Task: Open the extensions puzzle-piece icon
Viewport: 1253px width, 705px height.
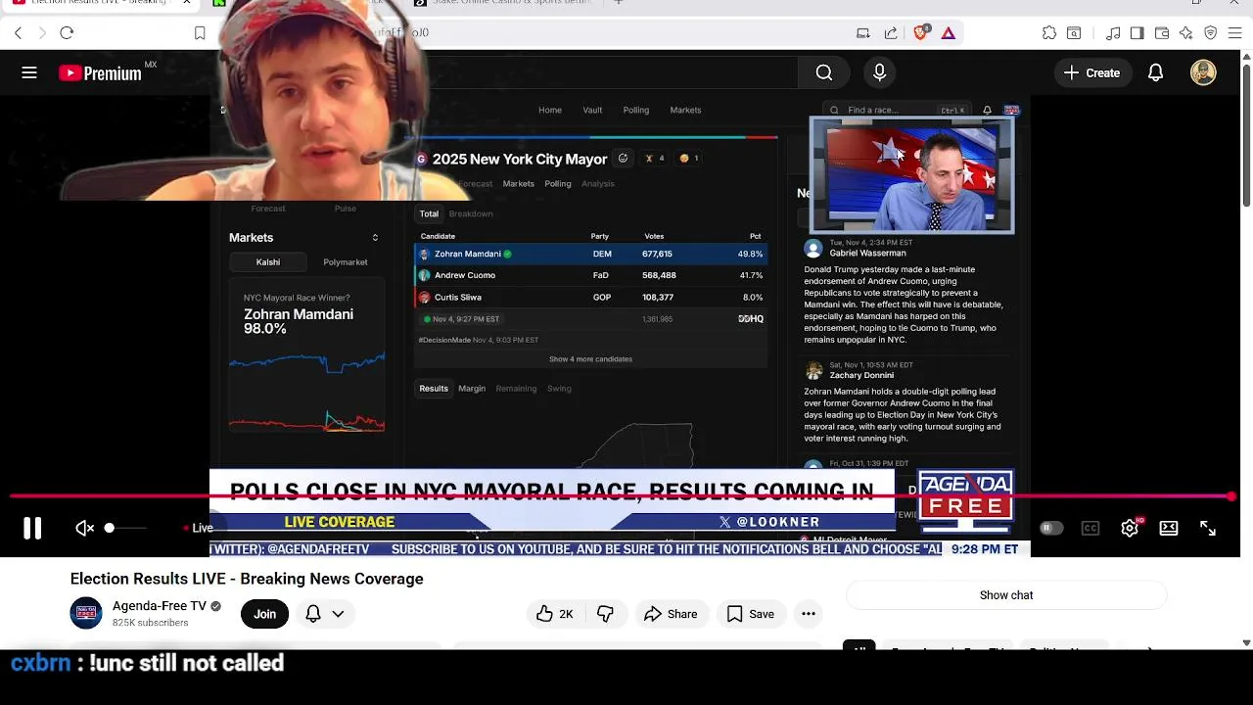Action: [x=1049, y=33]
